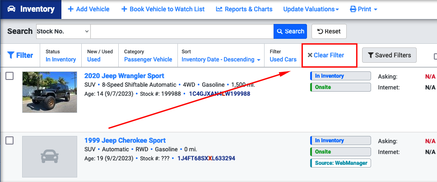
Task: Open the Add Vehicle menu item
Action: tap(89, 9)
